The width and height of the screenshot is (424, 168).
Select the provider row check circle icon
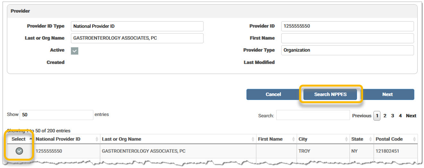click(19, 151)
